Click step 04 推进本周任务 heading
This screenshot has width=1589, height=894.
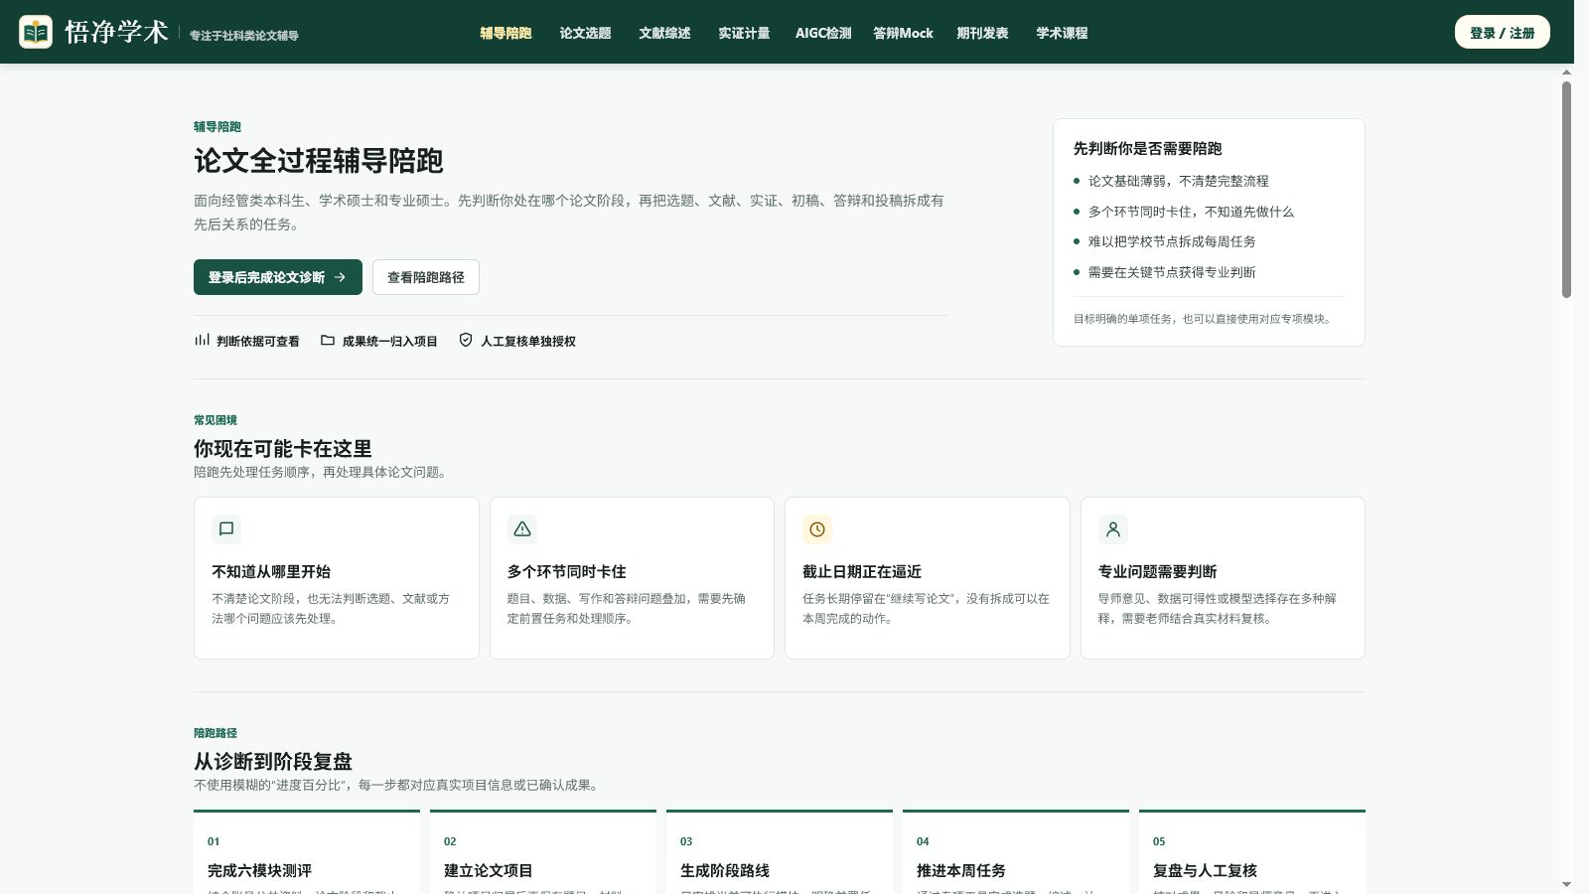tap(961, 870)
